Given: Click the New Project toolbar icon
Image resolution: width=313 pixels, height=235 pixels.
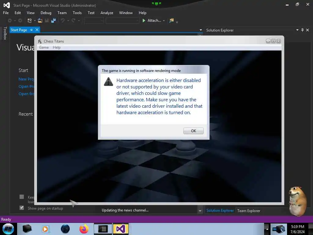Looking at the screenshot, I should (30, 21).
